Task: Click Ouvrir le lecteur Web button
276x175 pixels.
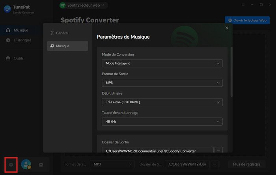Action: 247,20
